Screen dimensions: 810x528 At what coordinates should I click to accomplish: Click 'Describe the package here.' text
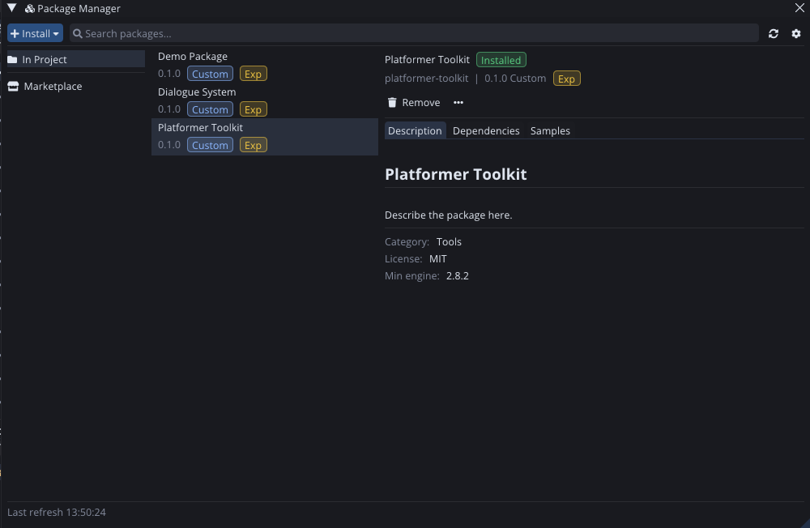click(449, 215)
